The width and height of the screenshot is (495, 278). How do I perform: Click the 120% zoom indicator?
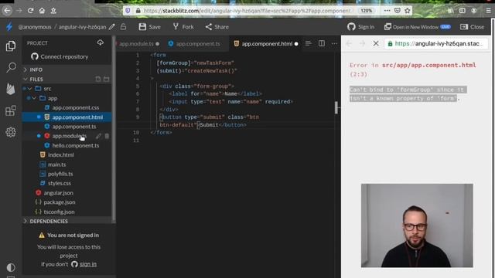366,10
